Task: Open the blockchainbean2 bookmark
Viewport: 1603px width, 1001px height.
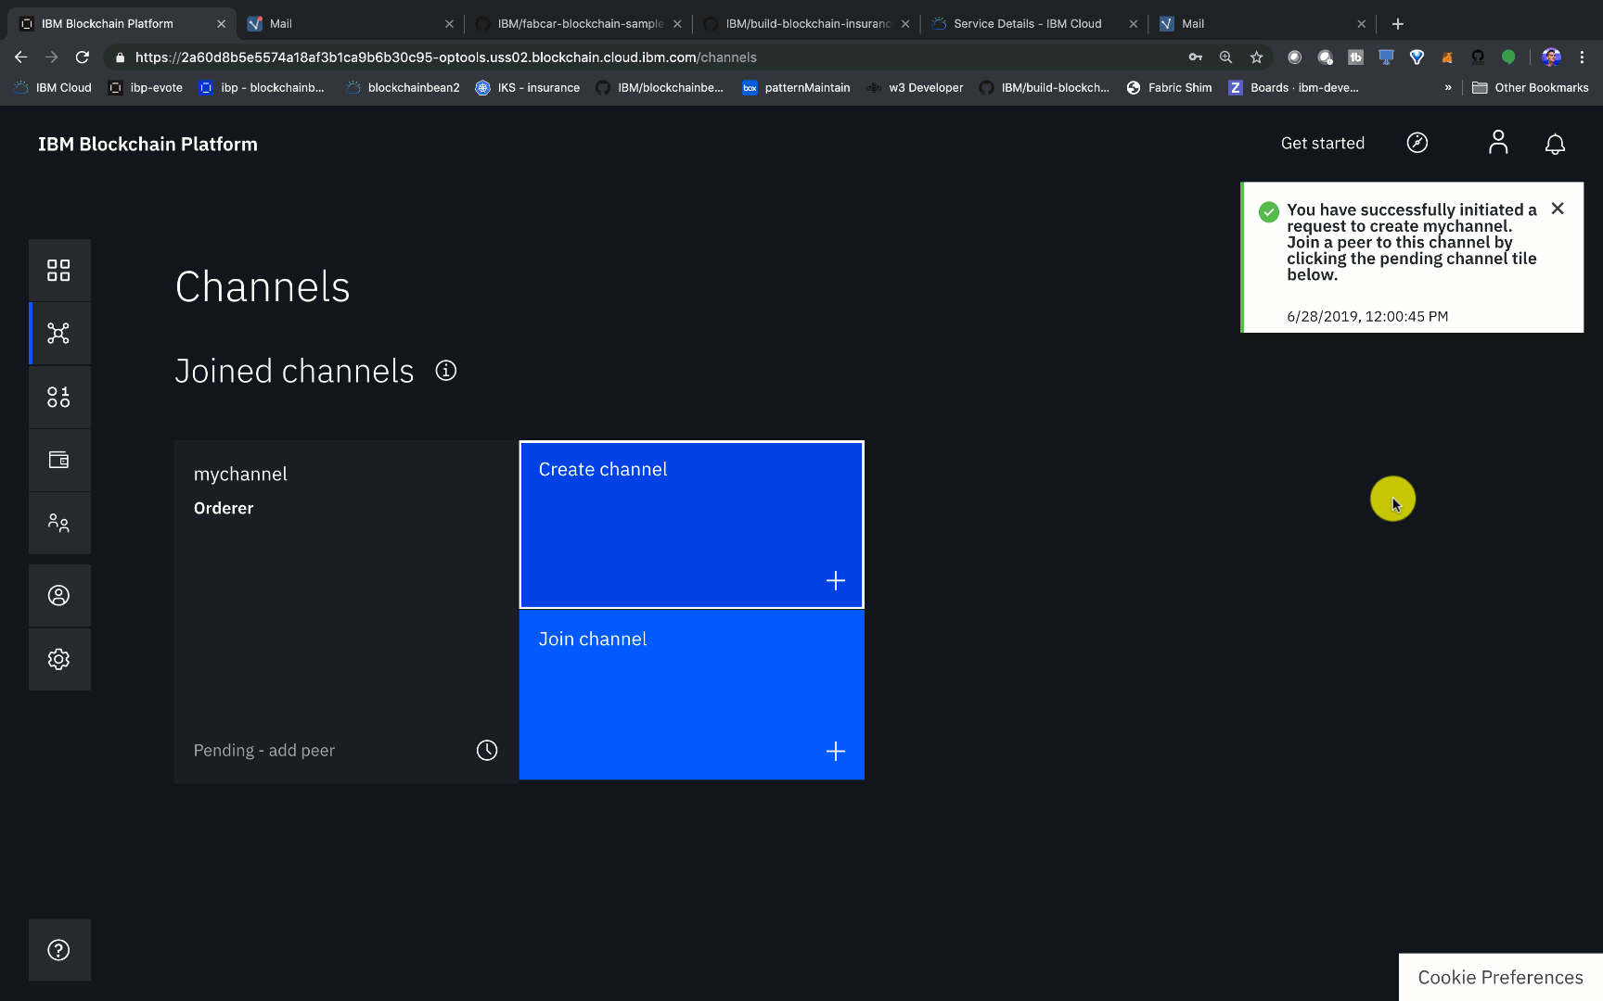Action: (x=403, y=88)
